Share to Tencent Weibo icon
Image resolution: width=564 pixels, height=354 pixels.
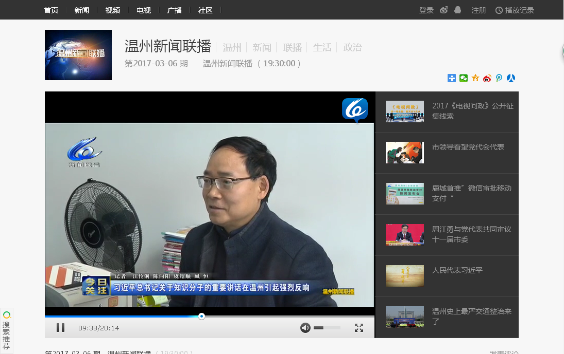pyautogui.click(x=499, y=78)
